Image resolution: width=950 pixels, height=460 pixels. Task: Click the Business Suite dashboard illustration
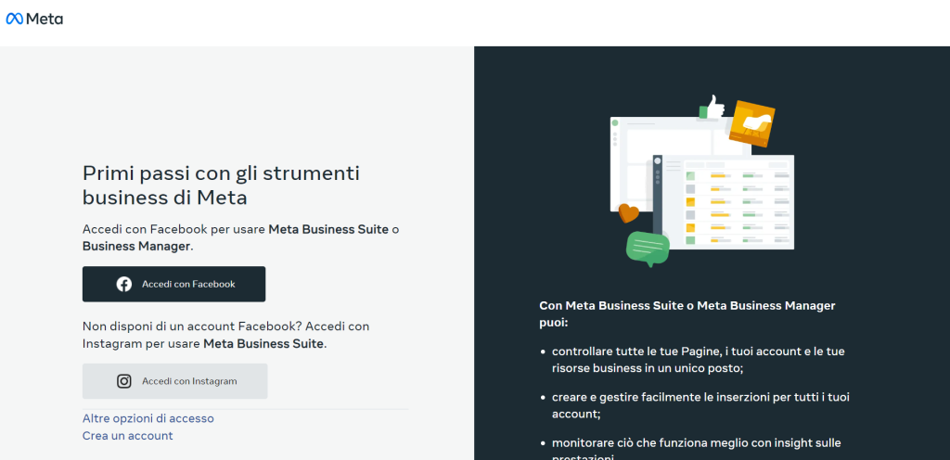tap(701, 182)
